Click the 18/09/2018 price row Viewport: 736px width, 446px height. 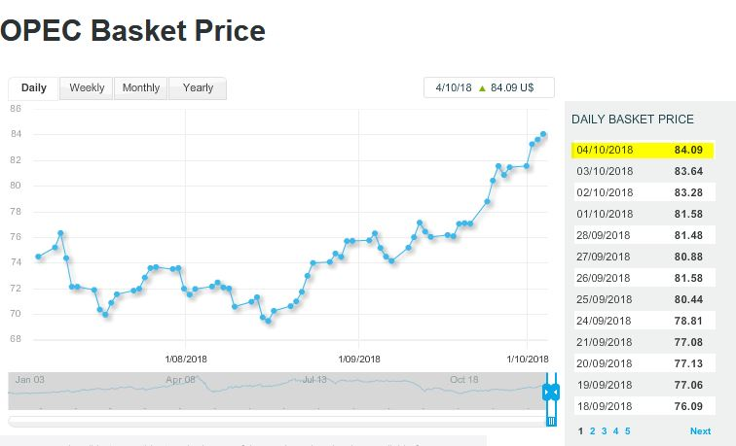(643, 406)
